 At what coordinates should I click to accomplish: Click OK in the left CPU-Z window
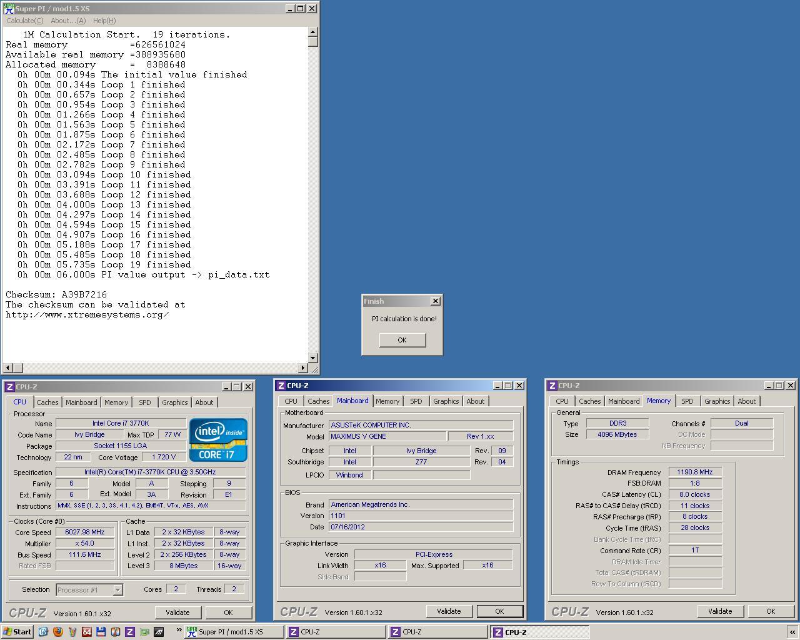[x=228, y=612]
